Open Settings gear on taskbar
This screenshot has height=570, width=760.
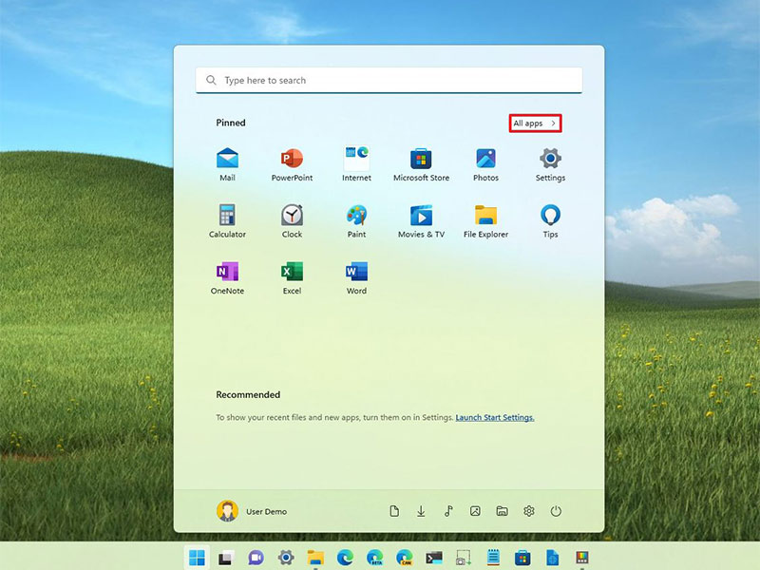(286, 558)
